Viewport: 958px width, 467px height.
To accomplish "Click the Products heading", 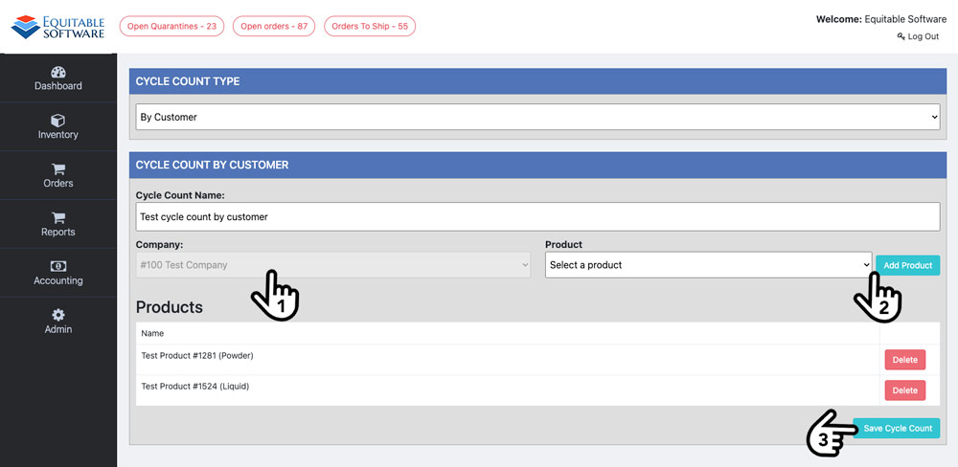I will click(x=170, y=307).
